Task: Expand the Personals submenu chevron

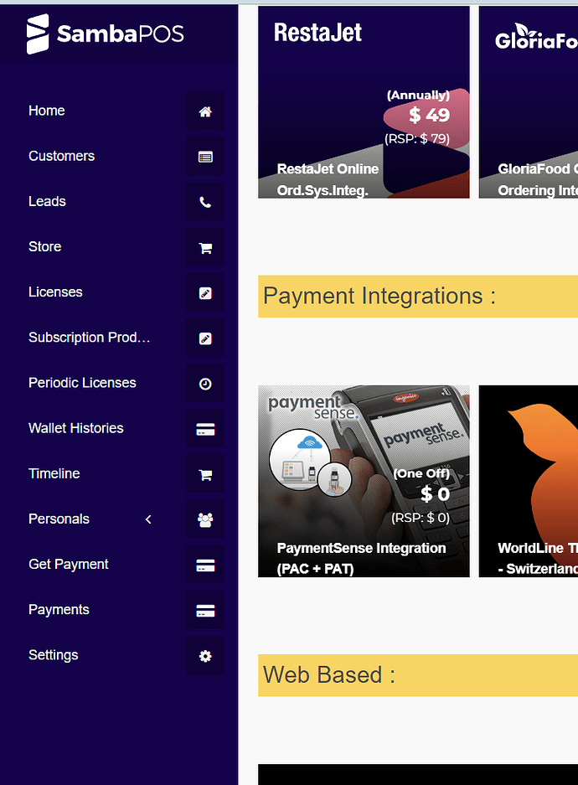Action: coord(148,519)
